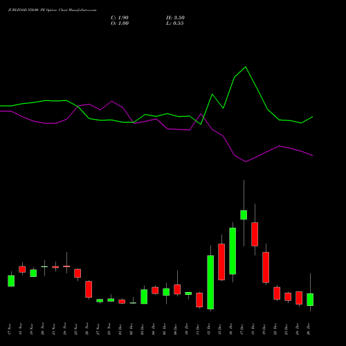Viewport: 346px width, 346px height.
Task: Select the green candlestick for 03 Dec
Action: [144, 297]
